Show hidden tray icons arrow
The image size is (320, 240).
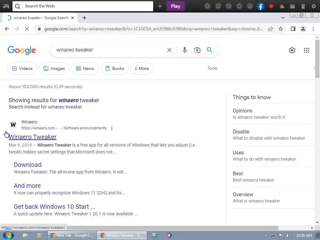266,236
